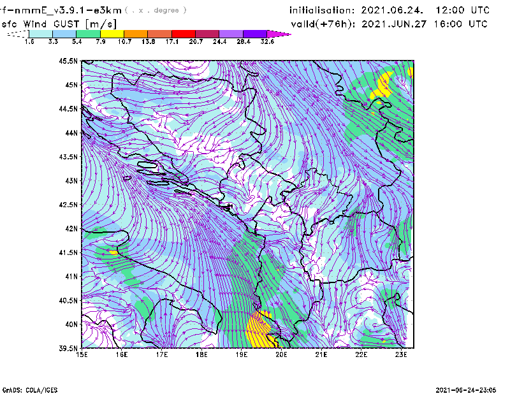Screen dimensions: 510x394
Task: Click the '45.5N' latitude label
Action: tap(68, 61)
